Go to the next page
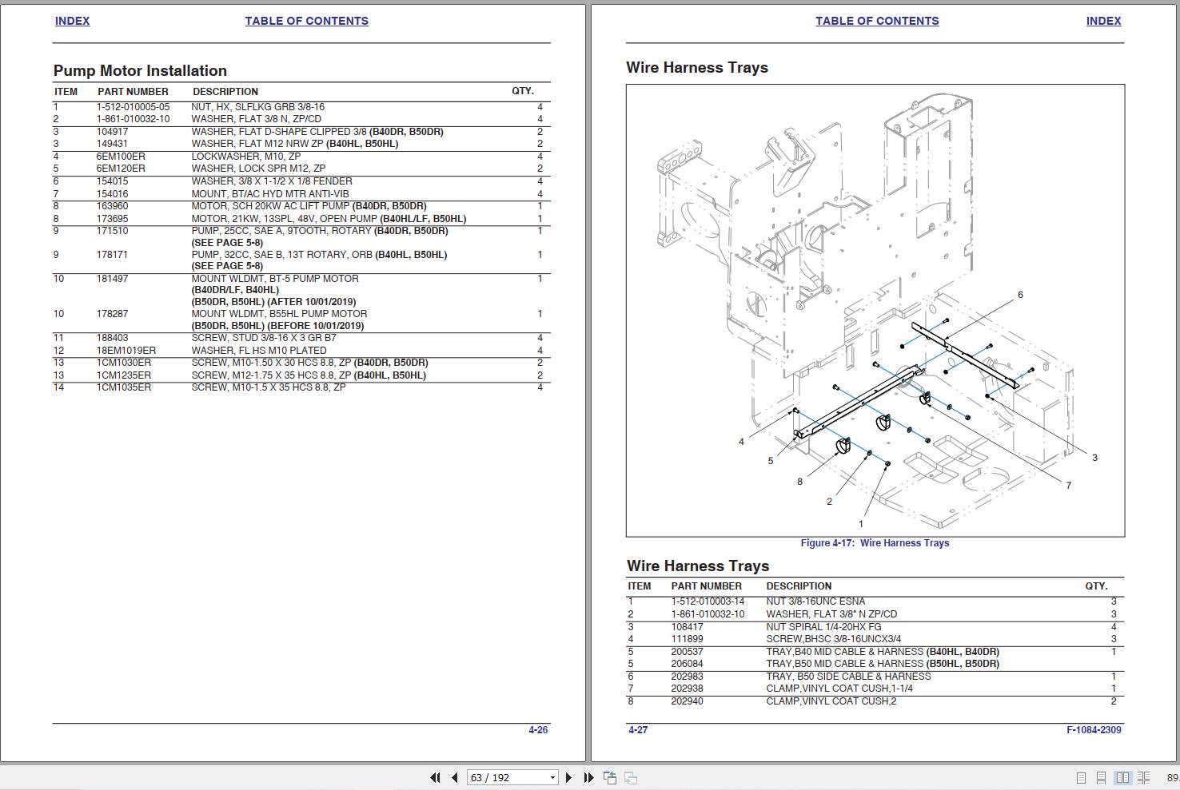This screenshot has height=790, width=1180. click(568, 777)
